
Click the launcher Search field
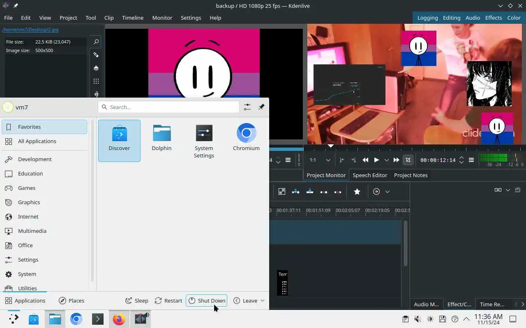pos(168,107)
